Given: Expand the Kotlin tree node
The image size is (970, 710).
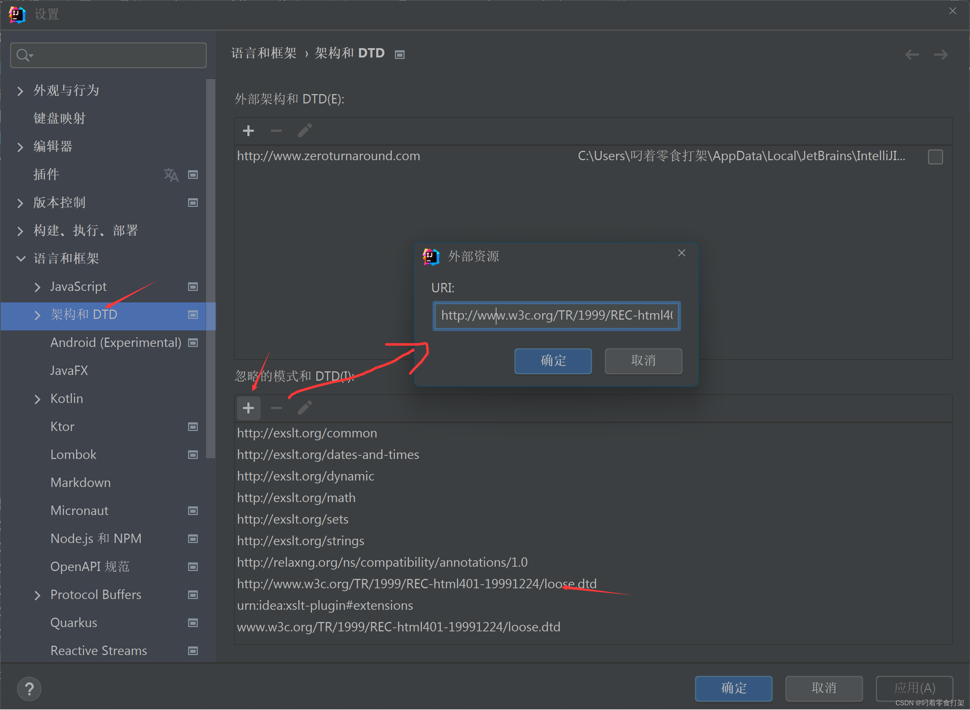Looking at the screenshot, I should (37, 399).
